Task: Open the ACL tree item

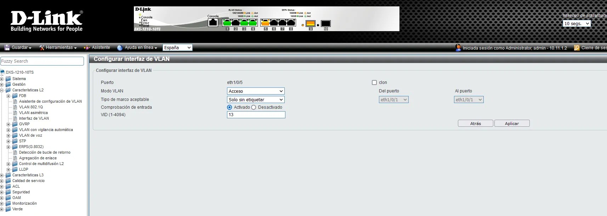Action: (16, 186)
